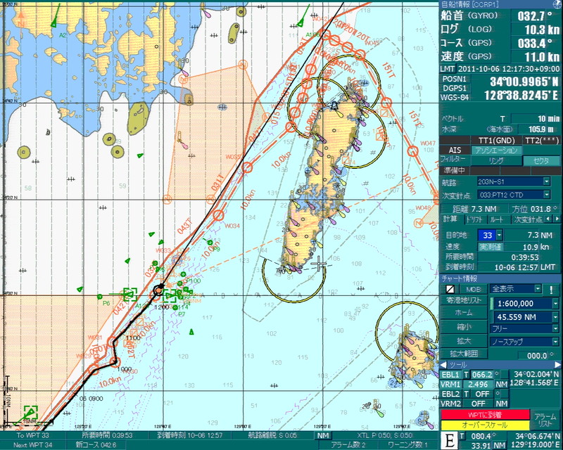
Task: Switch to the ドリフト tab
Action: coord(474,219)
